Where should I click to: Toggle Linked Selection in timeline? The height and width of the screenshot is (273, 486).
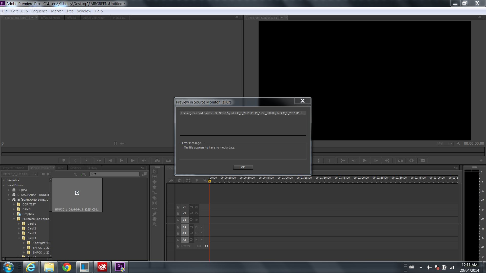pos(188,180)
